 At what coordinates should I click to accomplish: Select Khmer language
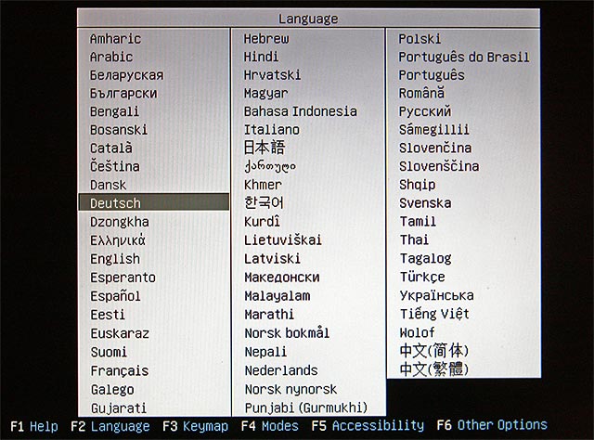pyautogui.click(x=263, y=185)
